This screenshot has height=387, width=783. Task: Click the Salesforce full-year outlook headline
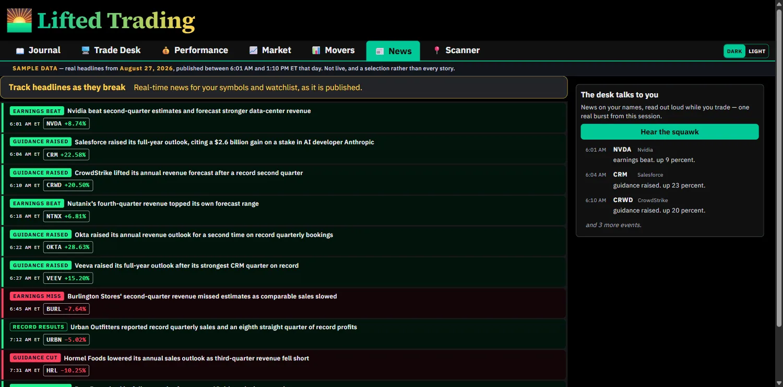[x=224, y=142]
